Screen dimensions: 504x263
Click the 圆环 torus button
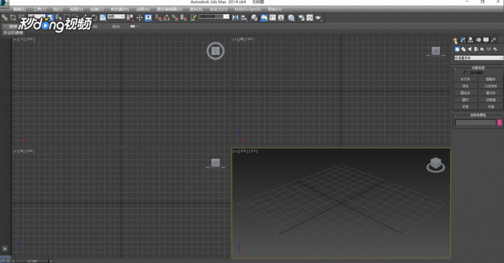[x=465, y=100]
